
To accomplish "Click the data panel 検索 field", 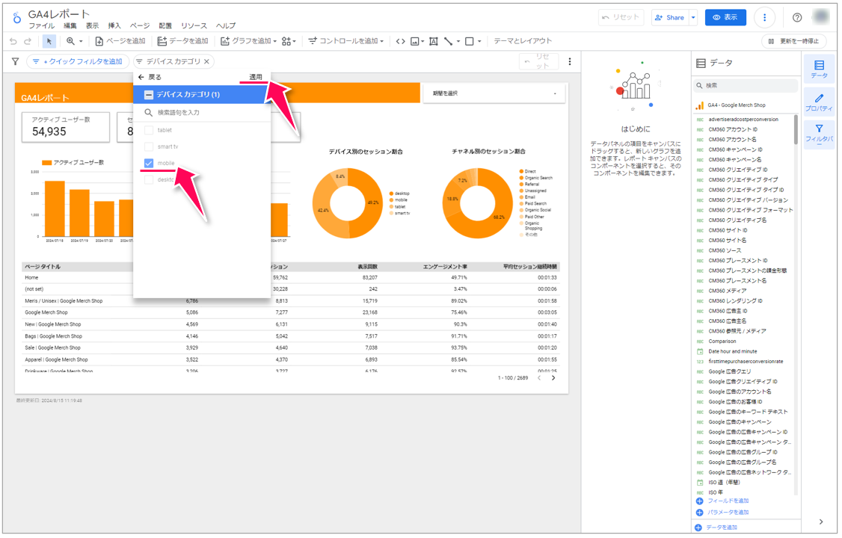I will point(746,86).
